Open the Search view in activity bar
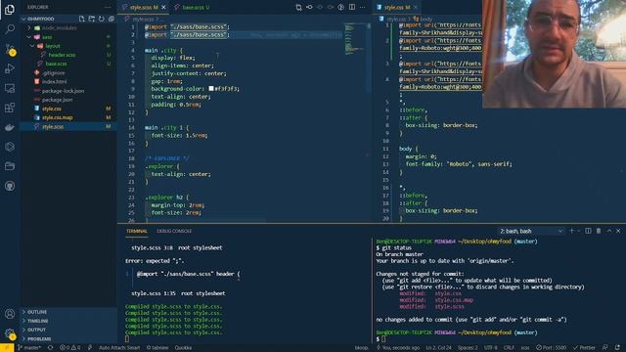The height and width of the screenshot is (352, 626). pos(10,28)
